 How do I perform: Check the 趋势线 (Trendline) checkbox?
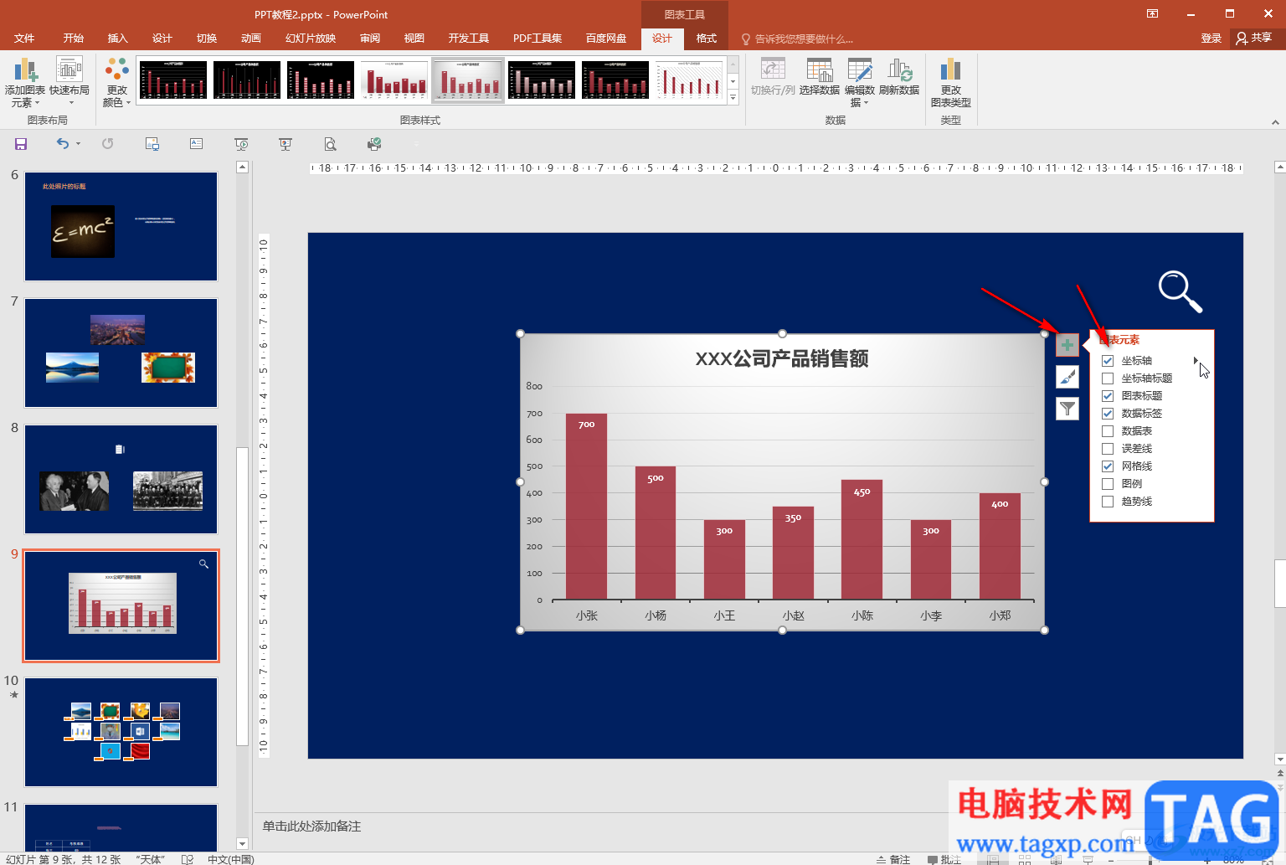[1108, 502]
